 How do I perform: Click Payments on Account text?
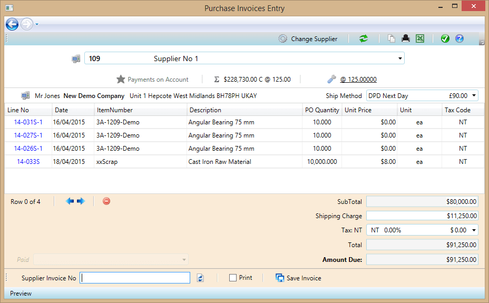(x=158, y=80)
